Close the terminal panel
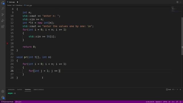 pos(180,90)
